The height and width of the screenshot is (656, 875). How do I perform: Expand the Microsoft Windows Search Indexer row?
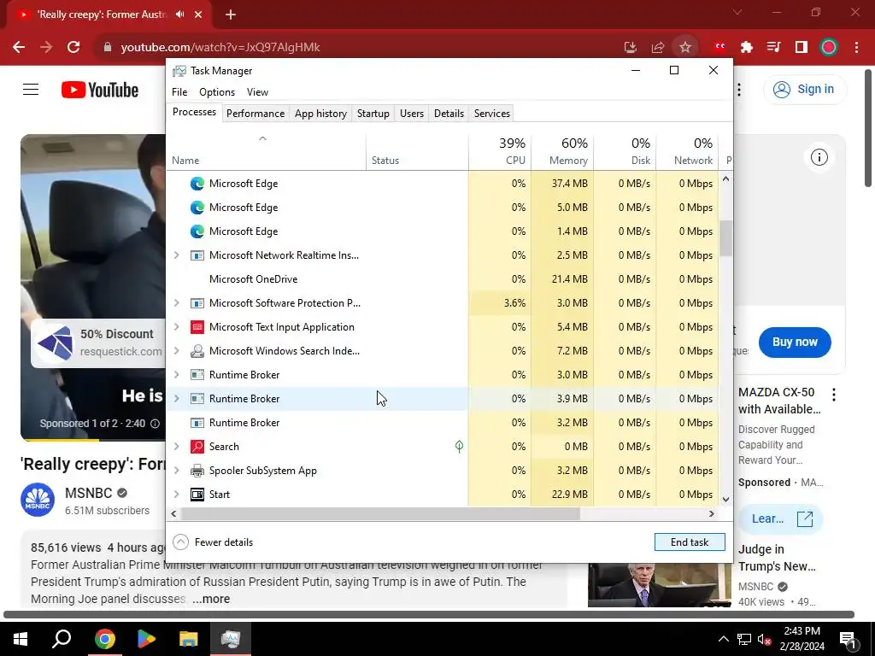[x=176, y=351]
